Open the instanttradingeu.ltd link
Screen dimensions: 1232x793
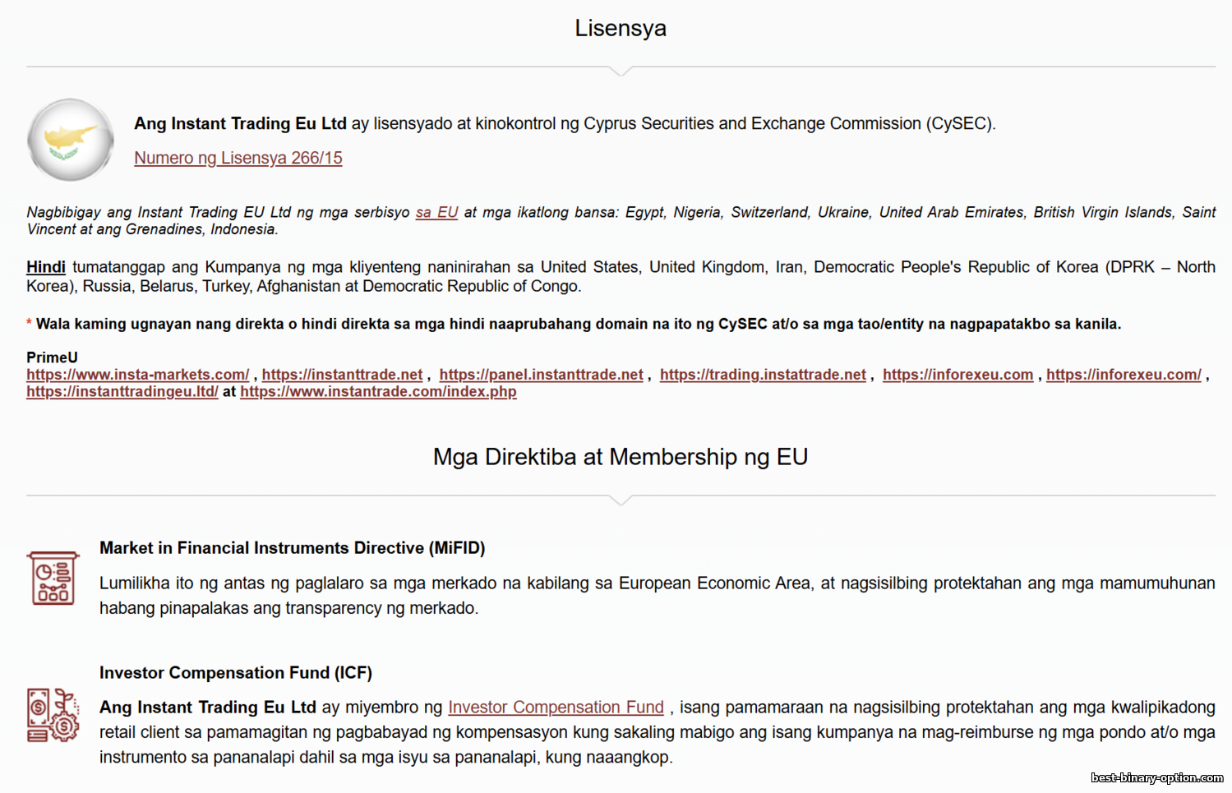point(122,392)
